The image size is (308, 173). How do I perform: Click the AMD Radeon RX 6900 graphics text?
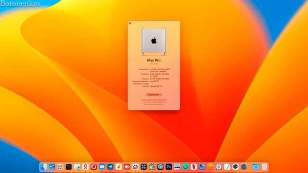[159, 75]
